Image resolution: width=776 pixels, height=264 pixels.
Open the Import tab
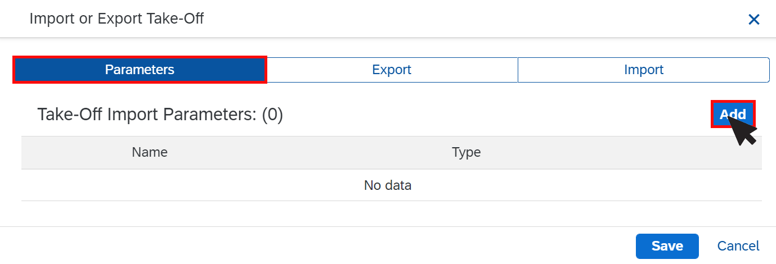[x=643, y=70]
